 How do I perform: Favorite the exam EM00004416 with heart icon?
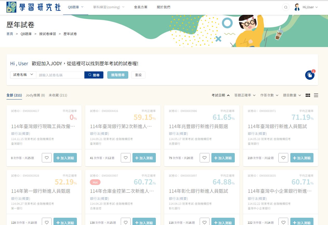[x=126, y=158]
